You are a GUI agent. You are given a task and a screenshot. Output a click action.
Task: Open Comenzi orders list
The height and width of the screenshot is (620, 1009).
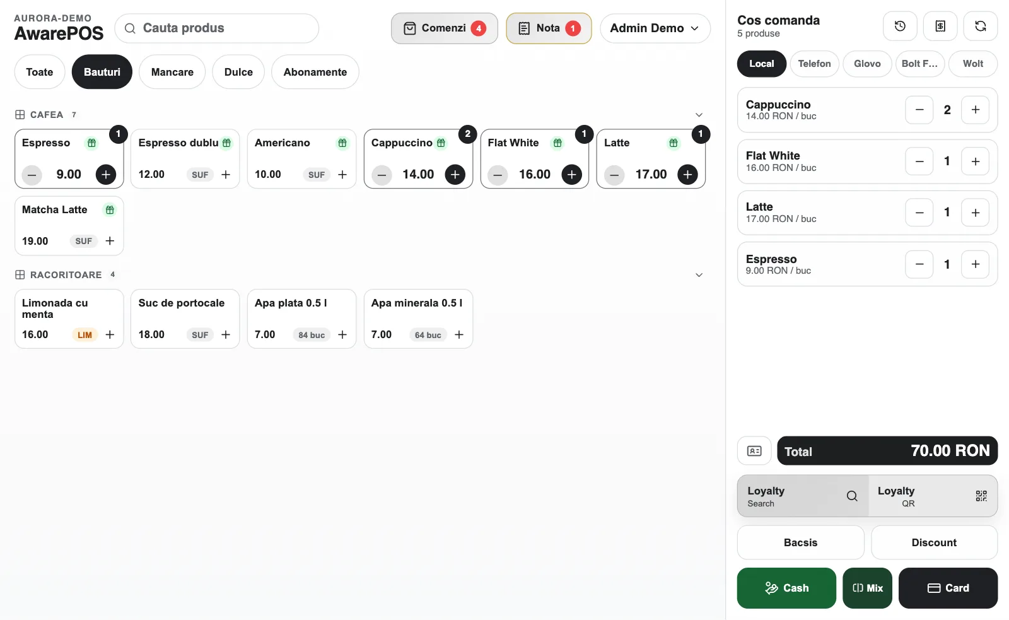[445, 28]
